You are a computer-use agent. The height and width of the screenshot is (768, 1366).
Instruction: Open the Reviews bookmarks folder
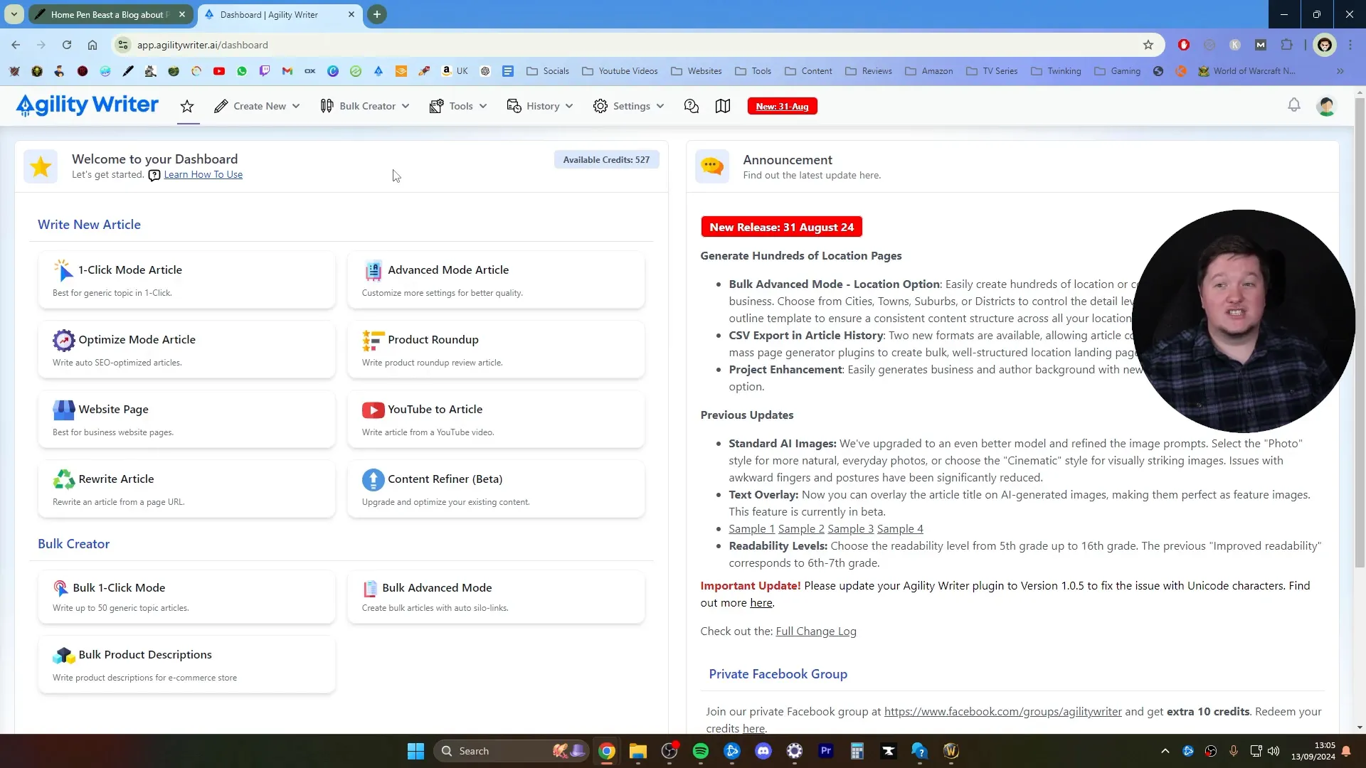pos(869,71)
